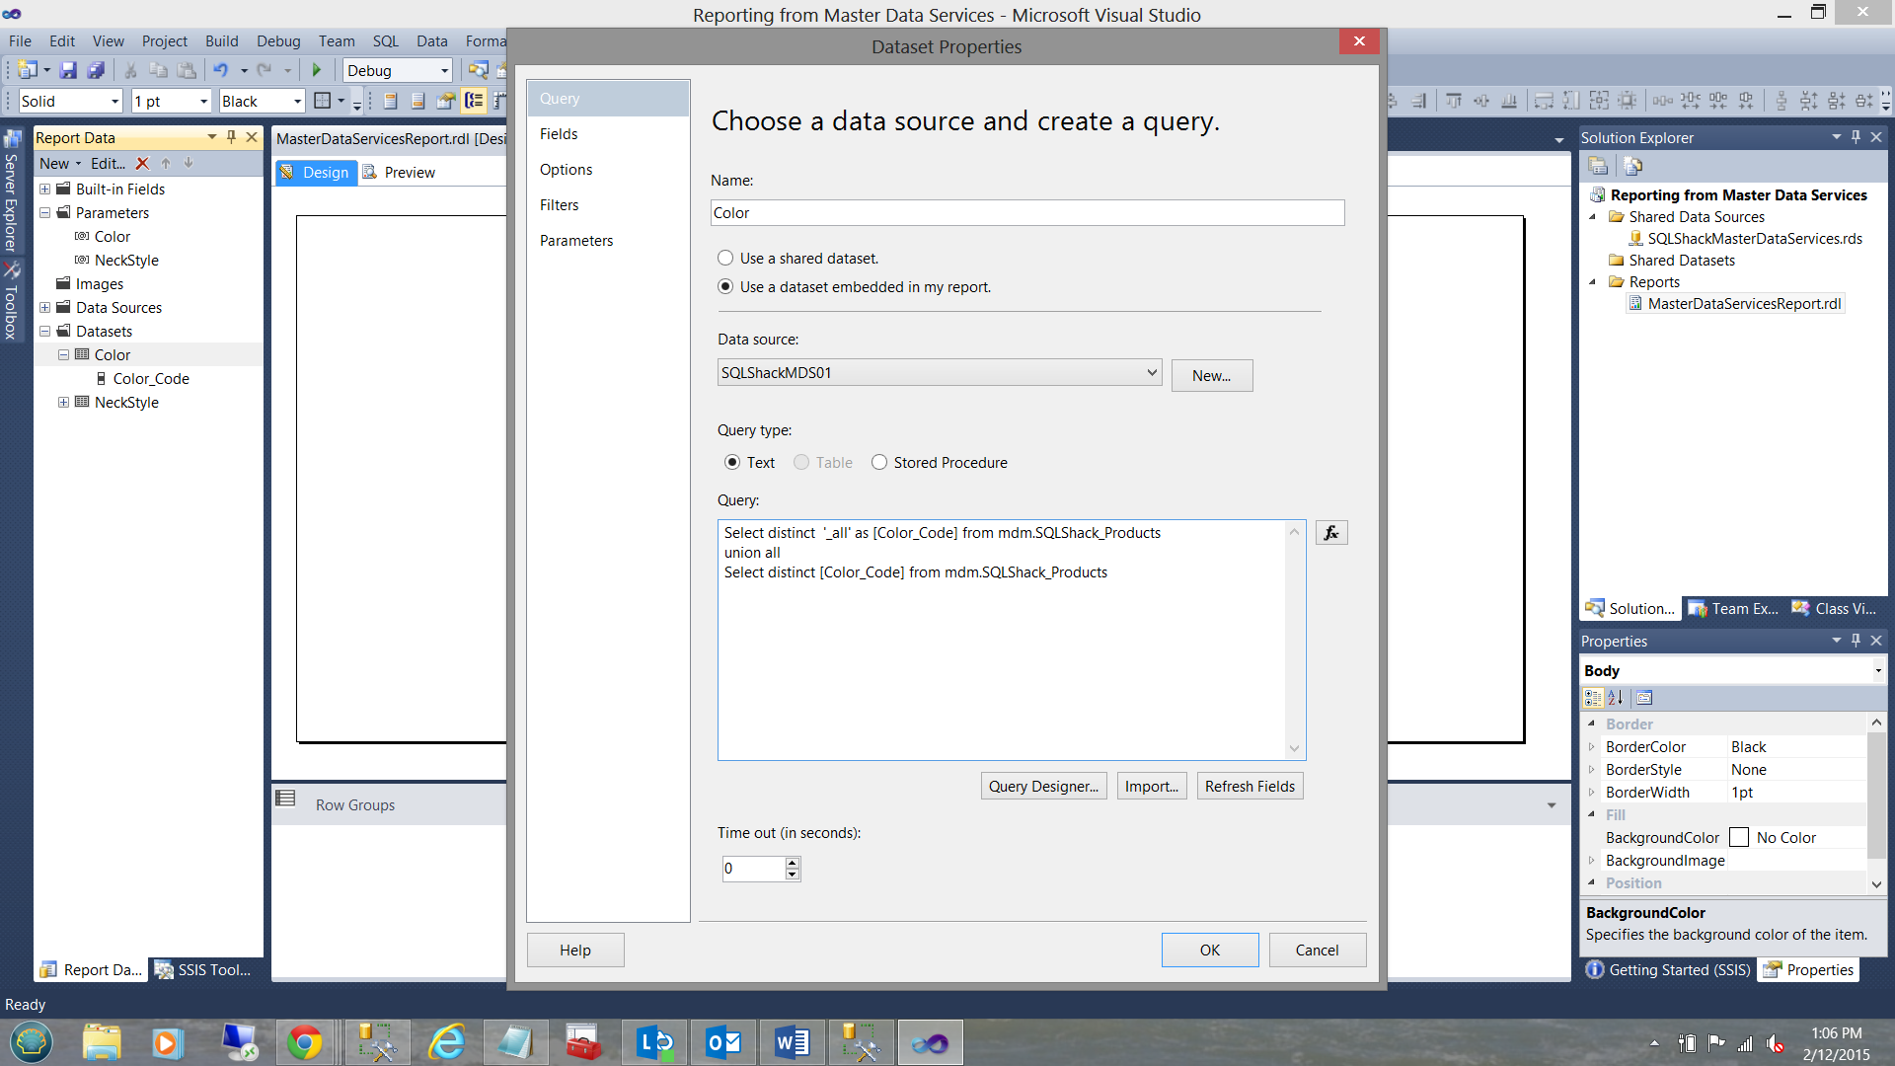
Task: Expand the NeckStyle dataset node
Action: 63,403
